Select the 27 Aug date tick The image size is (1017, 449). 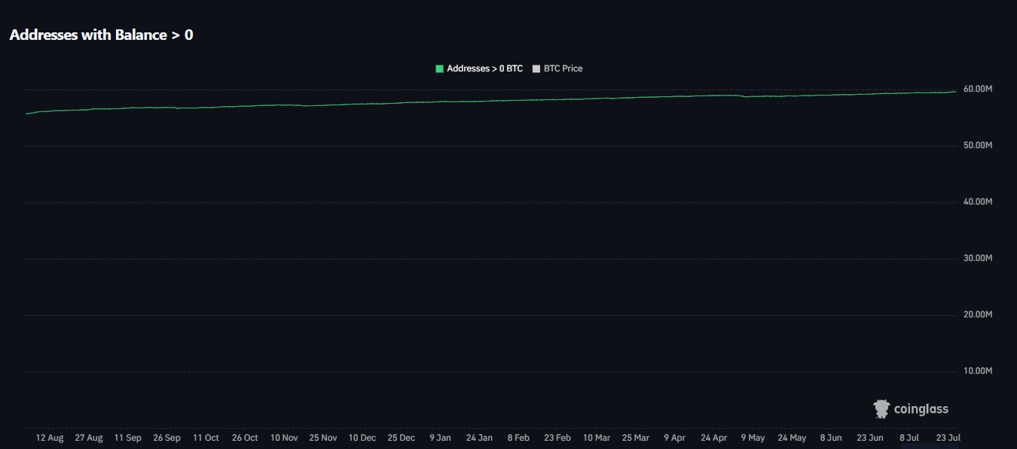pyautogui.click(x=89, y=438)
